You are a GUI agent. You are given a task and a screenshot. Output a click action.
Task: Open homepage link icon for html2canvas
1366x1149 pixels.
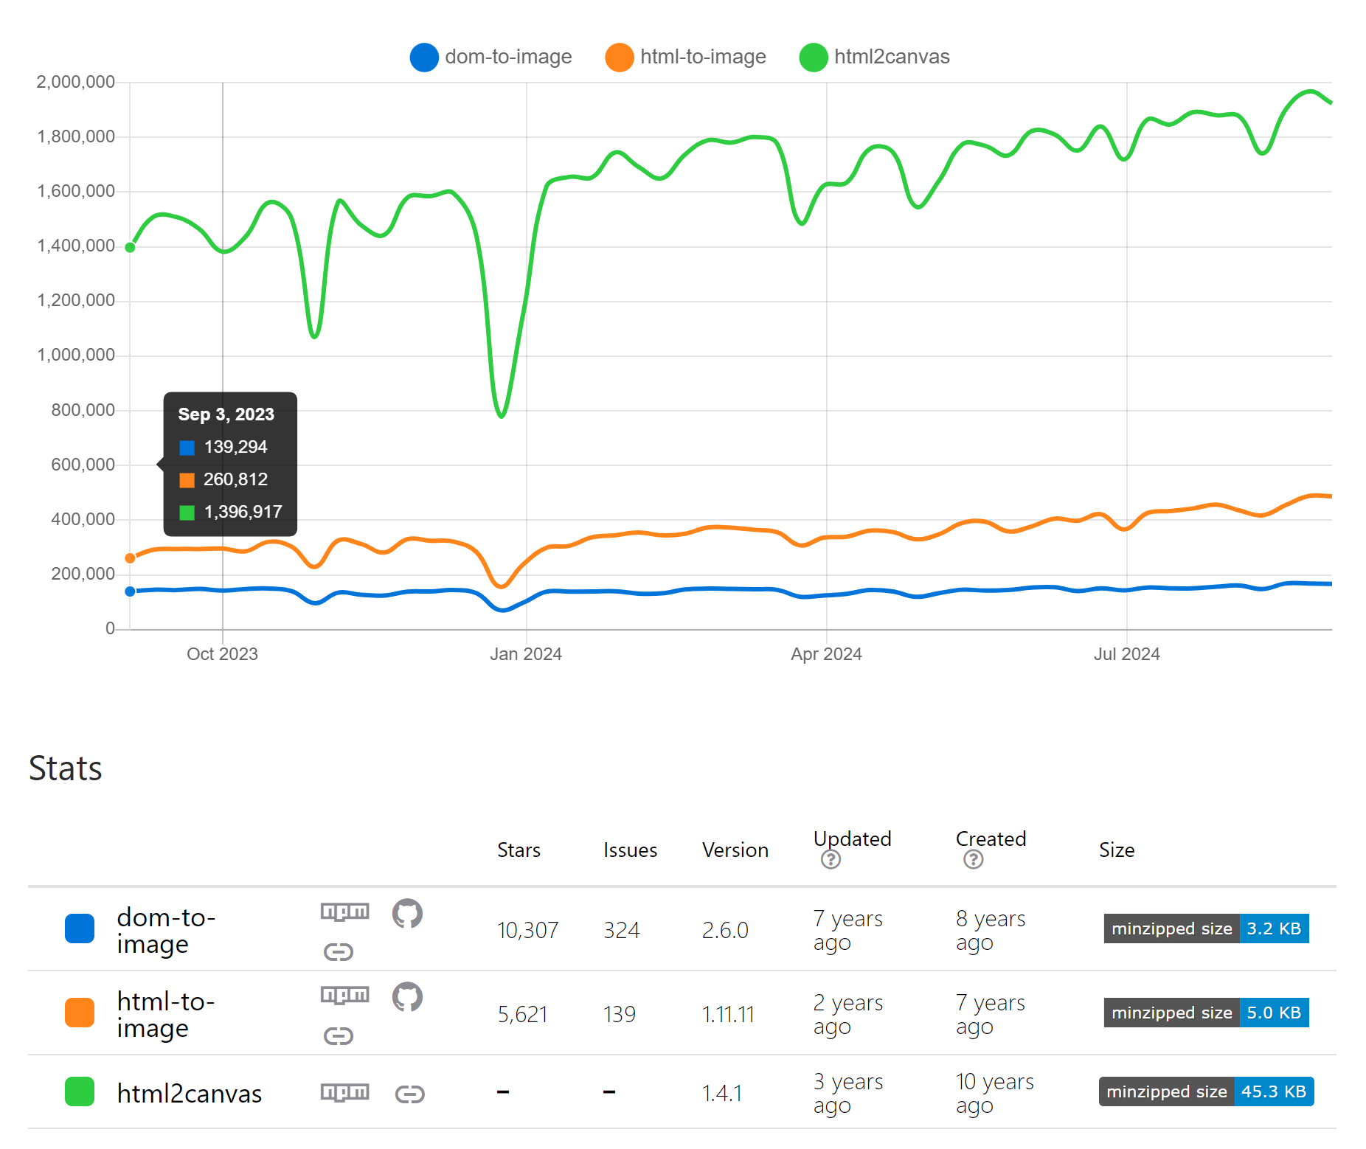(x=410, y=1094)
